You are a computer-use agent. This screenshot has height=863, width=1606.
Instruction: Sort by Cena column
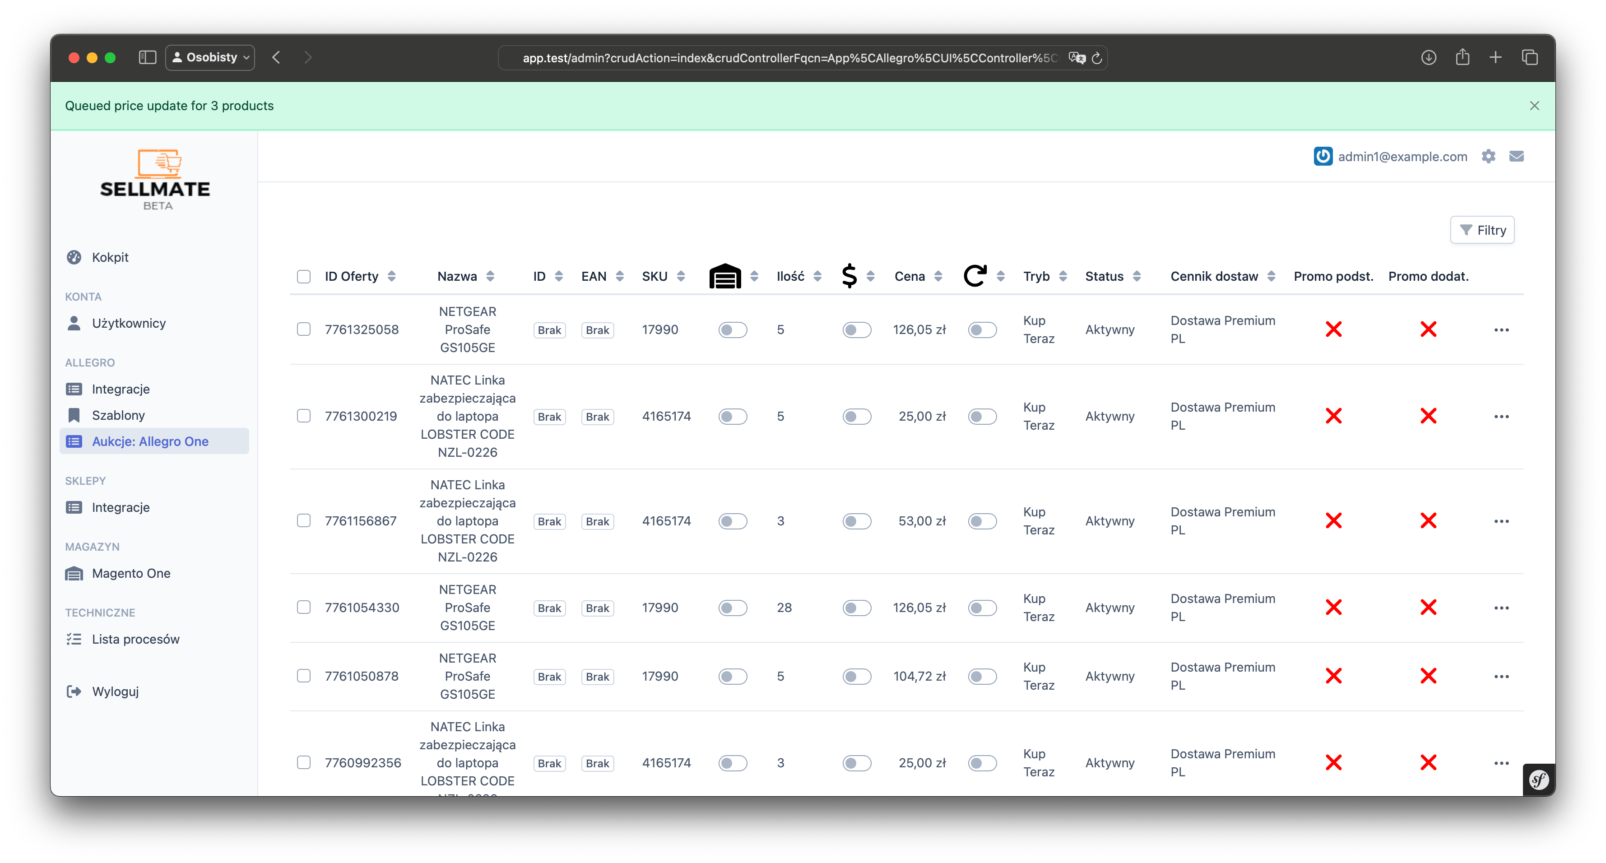pos(918,276)
